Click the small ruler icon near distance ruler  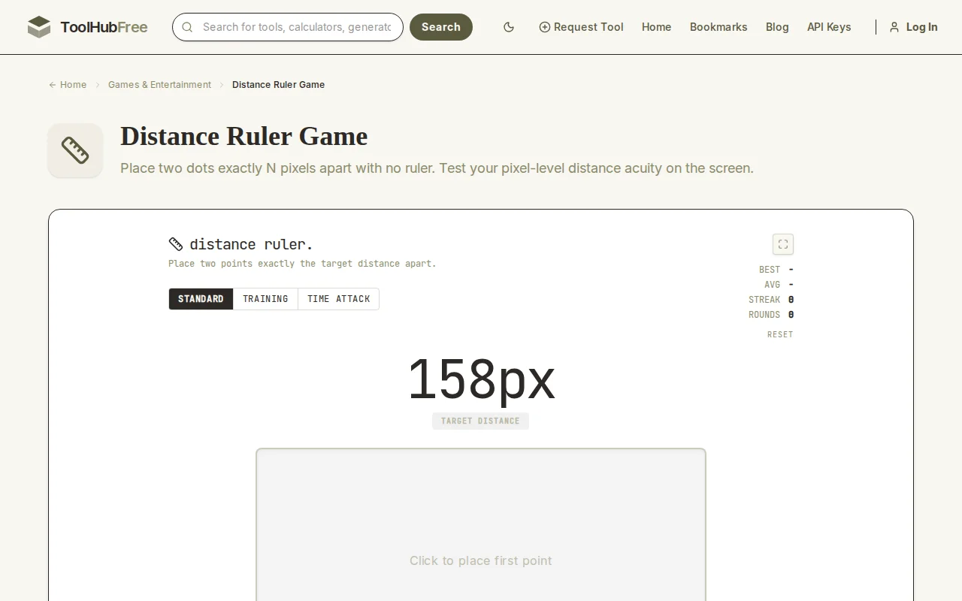coord(176,244)
